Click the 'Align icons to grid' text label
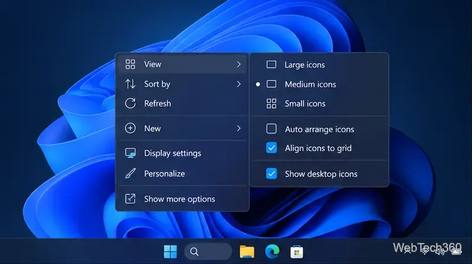472x264 pixels. 318,148
